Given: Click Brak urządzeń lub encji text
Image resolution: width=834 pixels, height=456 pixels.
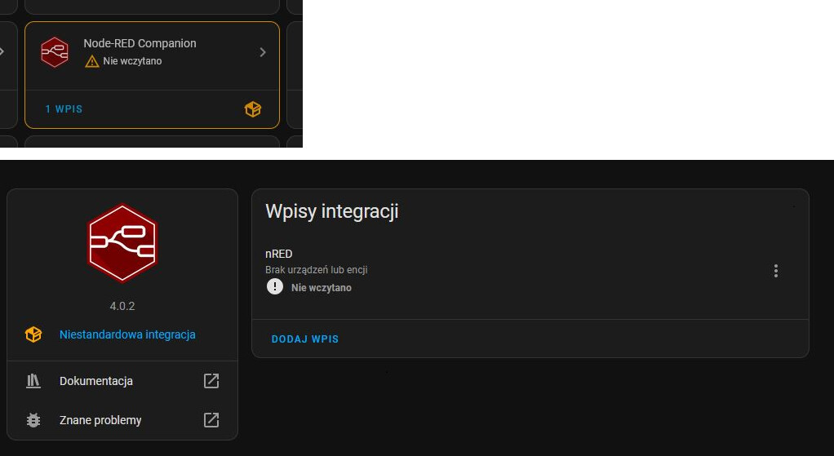Looking at the screenshot, I should pos(317,269).
